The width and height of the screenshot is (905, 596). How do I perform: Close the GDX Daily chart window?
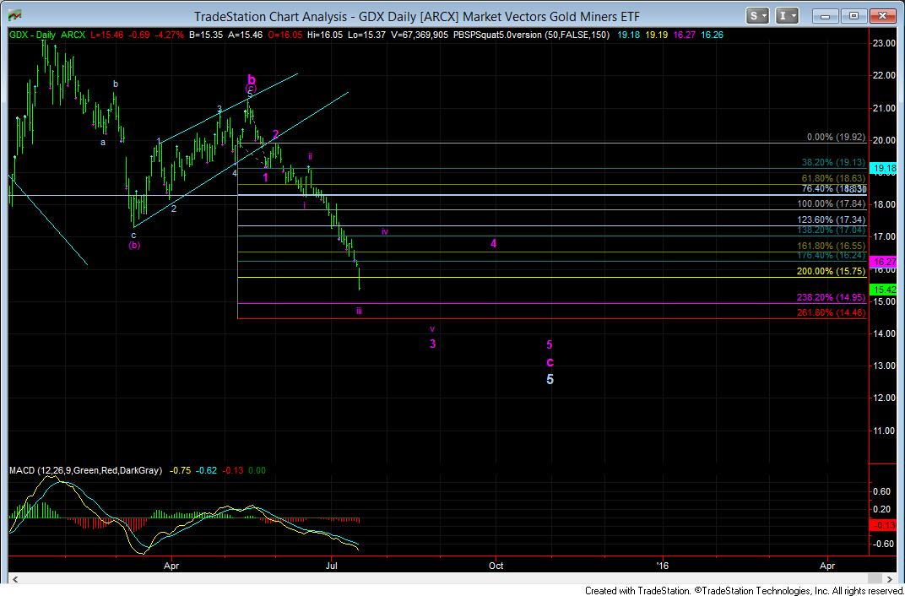click(x=883, y=15)
